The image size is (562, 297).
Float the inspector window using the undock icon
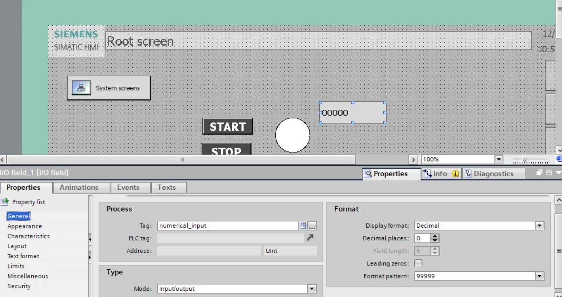[539, 173]
